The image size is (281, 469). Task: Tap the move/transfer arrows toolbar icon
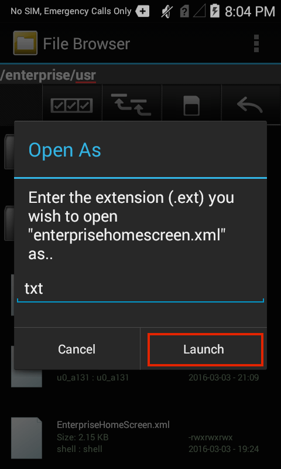coord(131,106)
